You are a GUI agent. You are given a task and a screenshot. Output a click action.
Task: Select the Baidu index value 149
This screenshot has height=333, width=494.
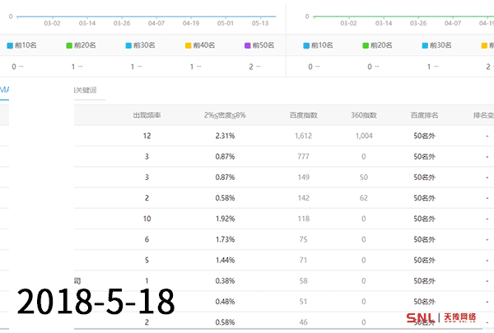(303, 178)
